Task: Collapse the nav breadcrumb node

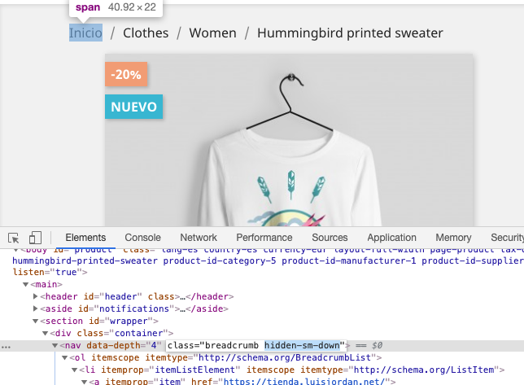Action: coord(55,346)
